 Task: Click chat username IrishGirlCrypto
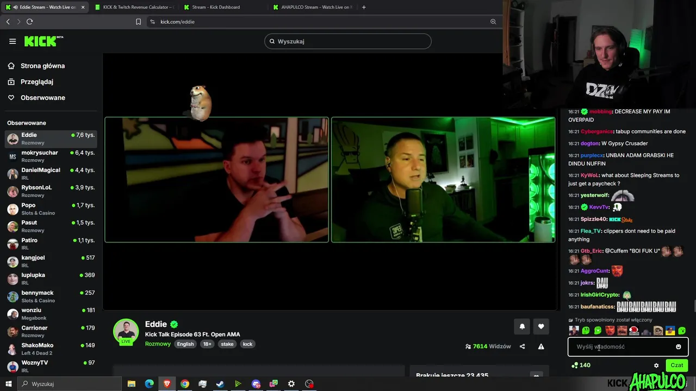click(600, 295)
